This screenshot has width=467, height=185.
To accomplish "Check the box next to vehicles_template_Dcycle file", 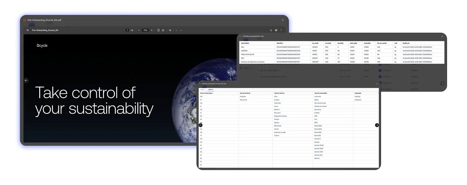I will tap(258, 77).
